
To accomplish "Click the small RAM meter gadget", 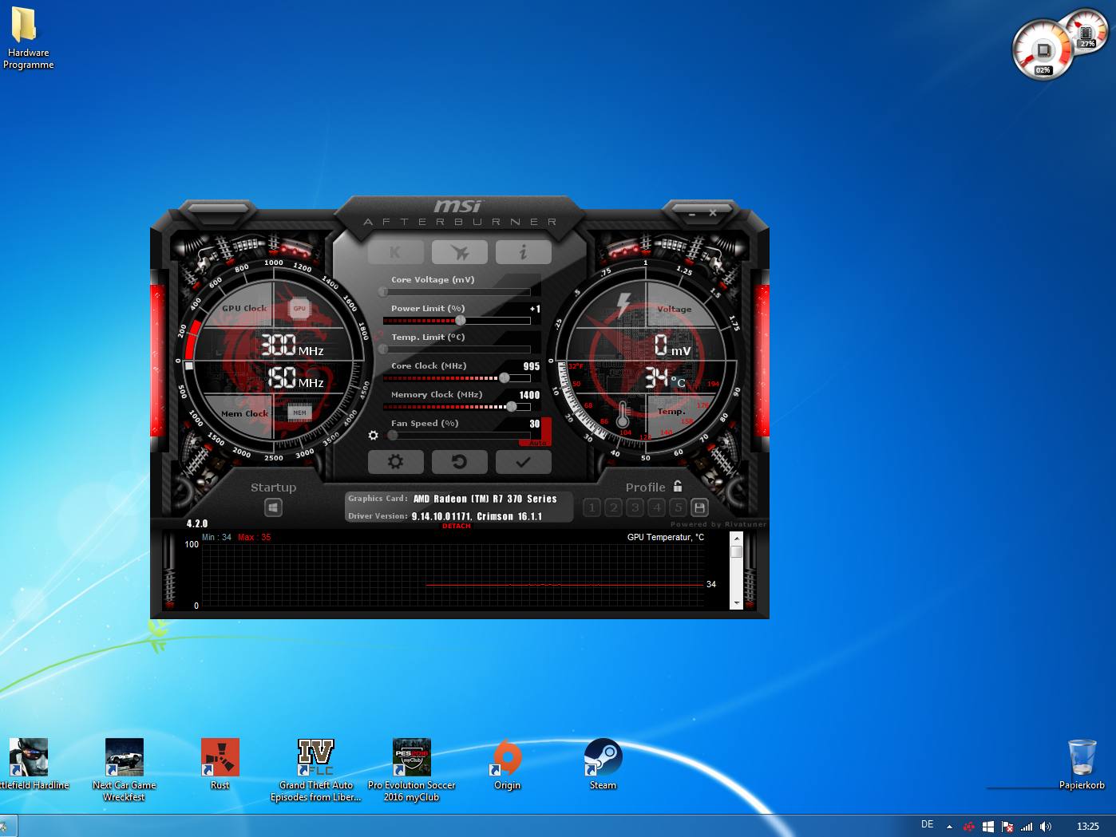I will 1087,34.
